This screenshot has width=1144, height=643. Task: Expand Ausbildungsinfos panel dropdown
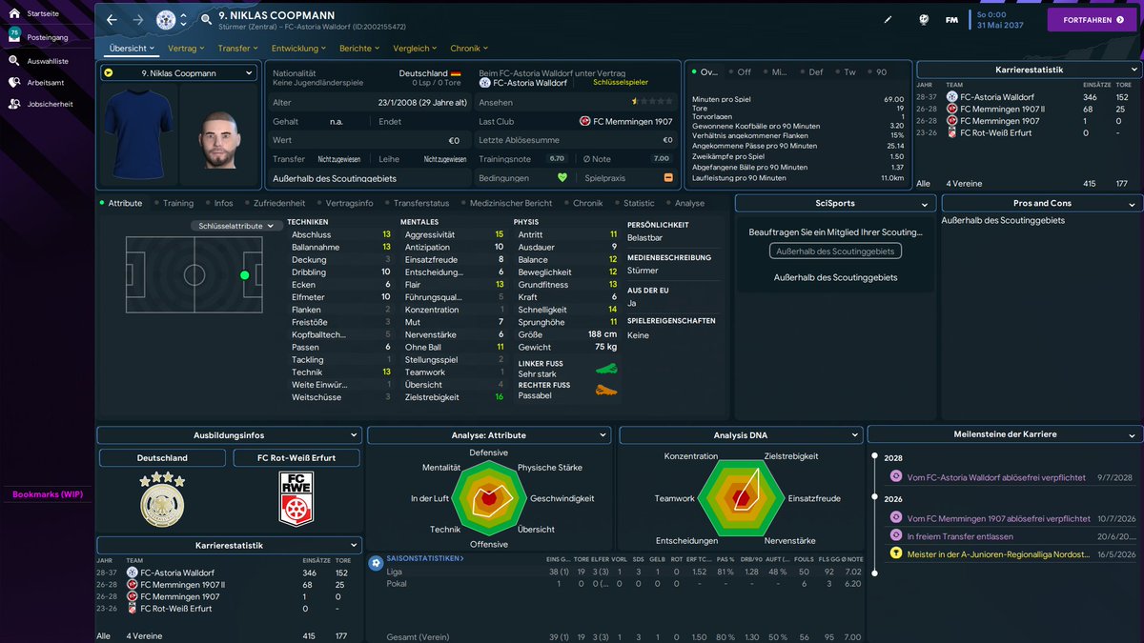coord(229,434)
